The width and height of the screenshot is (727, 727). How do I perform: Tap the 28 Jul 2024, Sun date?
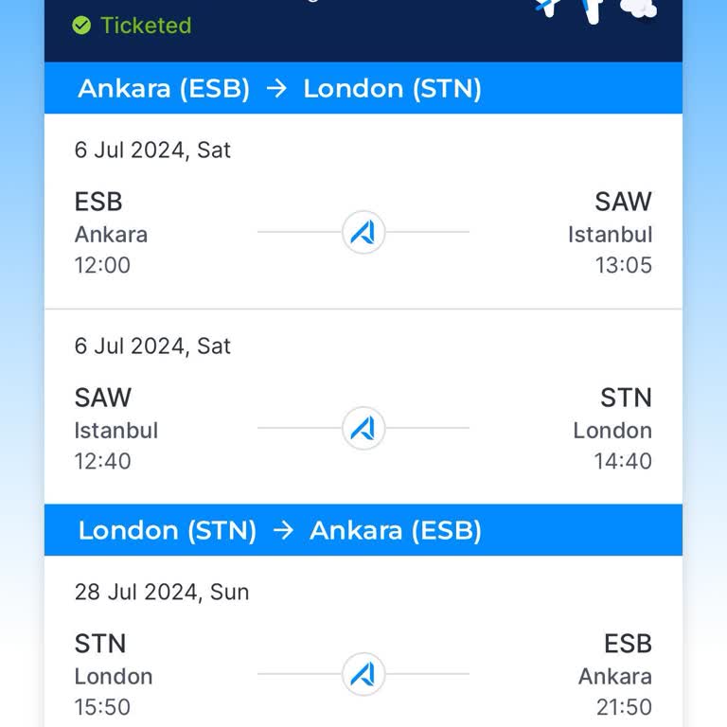pos(162,592)
